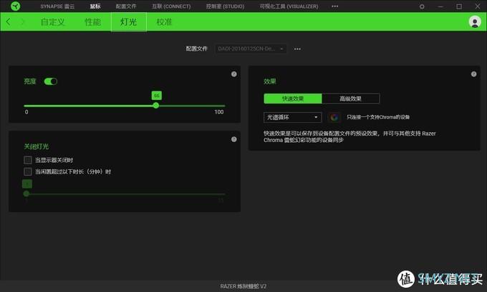Click the 效果 heading
487x292 pixels.
(269, 81)
